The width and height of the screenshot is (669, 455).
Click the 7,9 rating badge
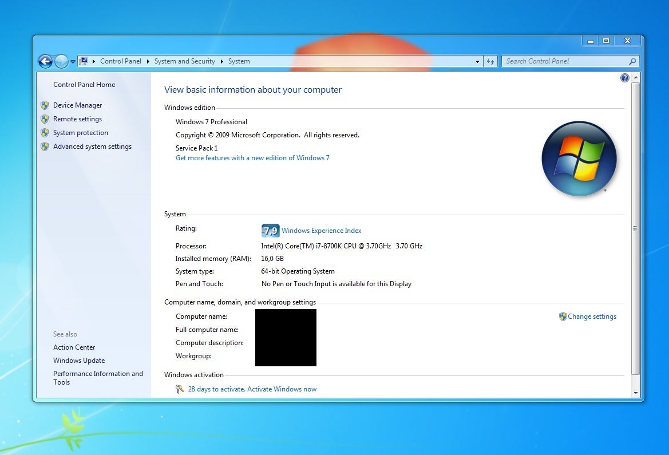(271, 231)
